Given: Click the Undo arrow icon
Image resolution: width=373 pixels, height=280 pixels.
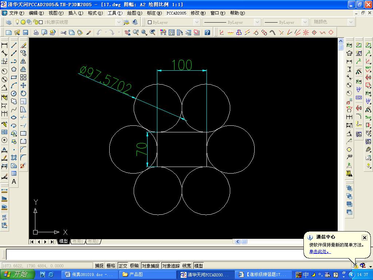Looking at the screenshot, I should (x=99, y=32).
